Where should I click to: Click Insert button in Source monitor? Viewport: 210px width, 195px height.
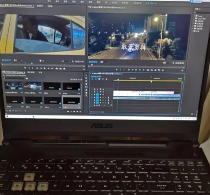pos(57,68)
